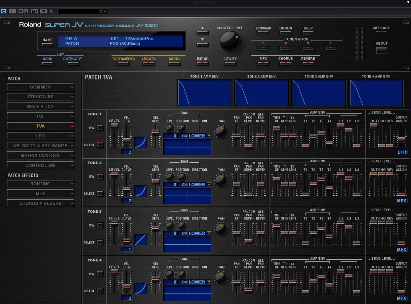Screen dimensions: 411x304
Task: Open the WG + PITCH tab
Action: pos(41,107)
